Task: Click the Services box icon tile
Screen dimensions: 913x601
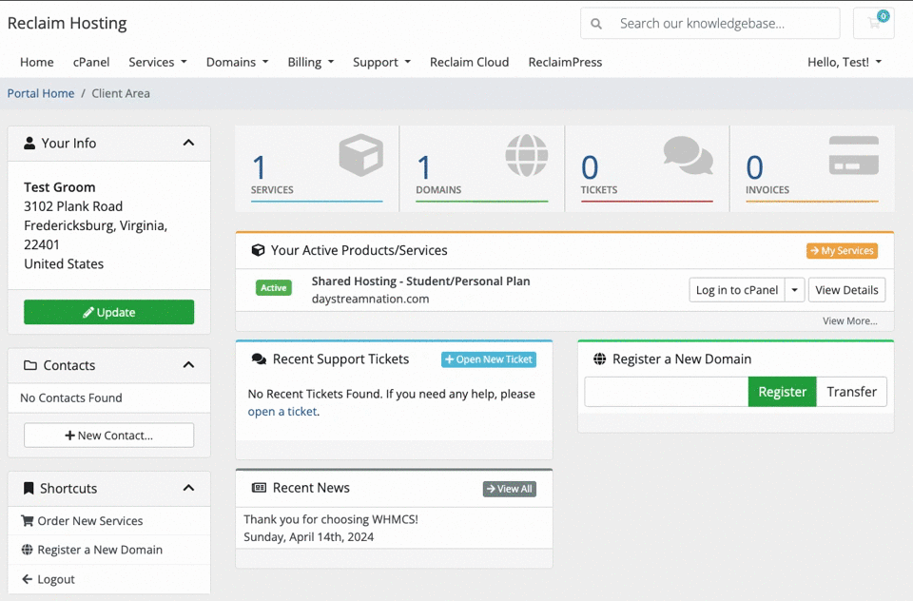Action: click(x=361, y=155)
